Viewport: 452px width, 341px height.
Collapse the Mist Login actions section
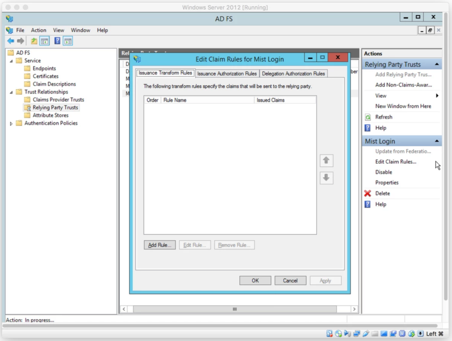pos(437,142)
